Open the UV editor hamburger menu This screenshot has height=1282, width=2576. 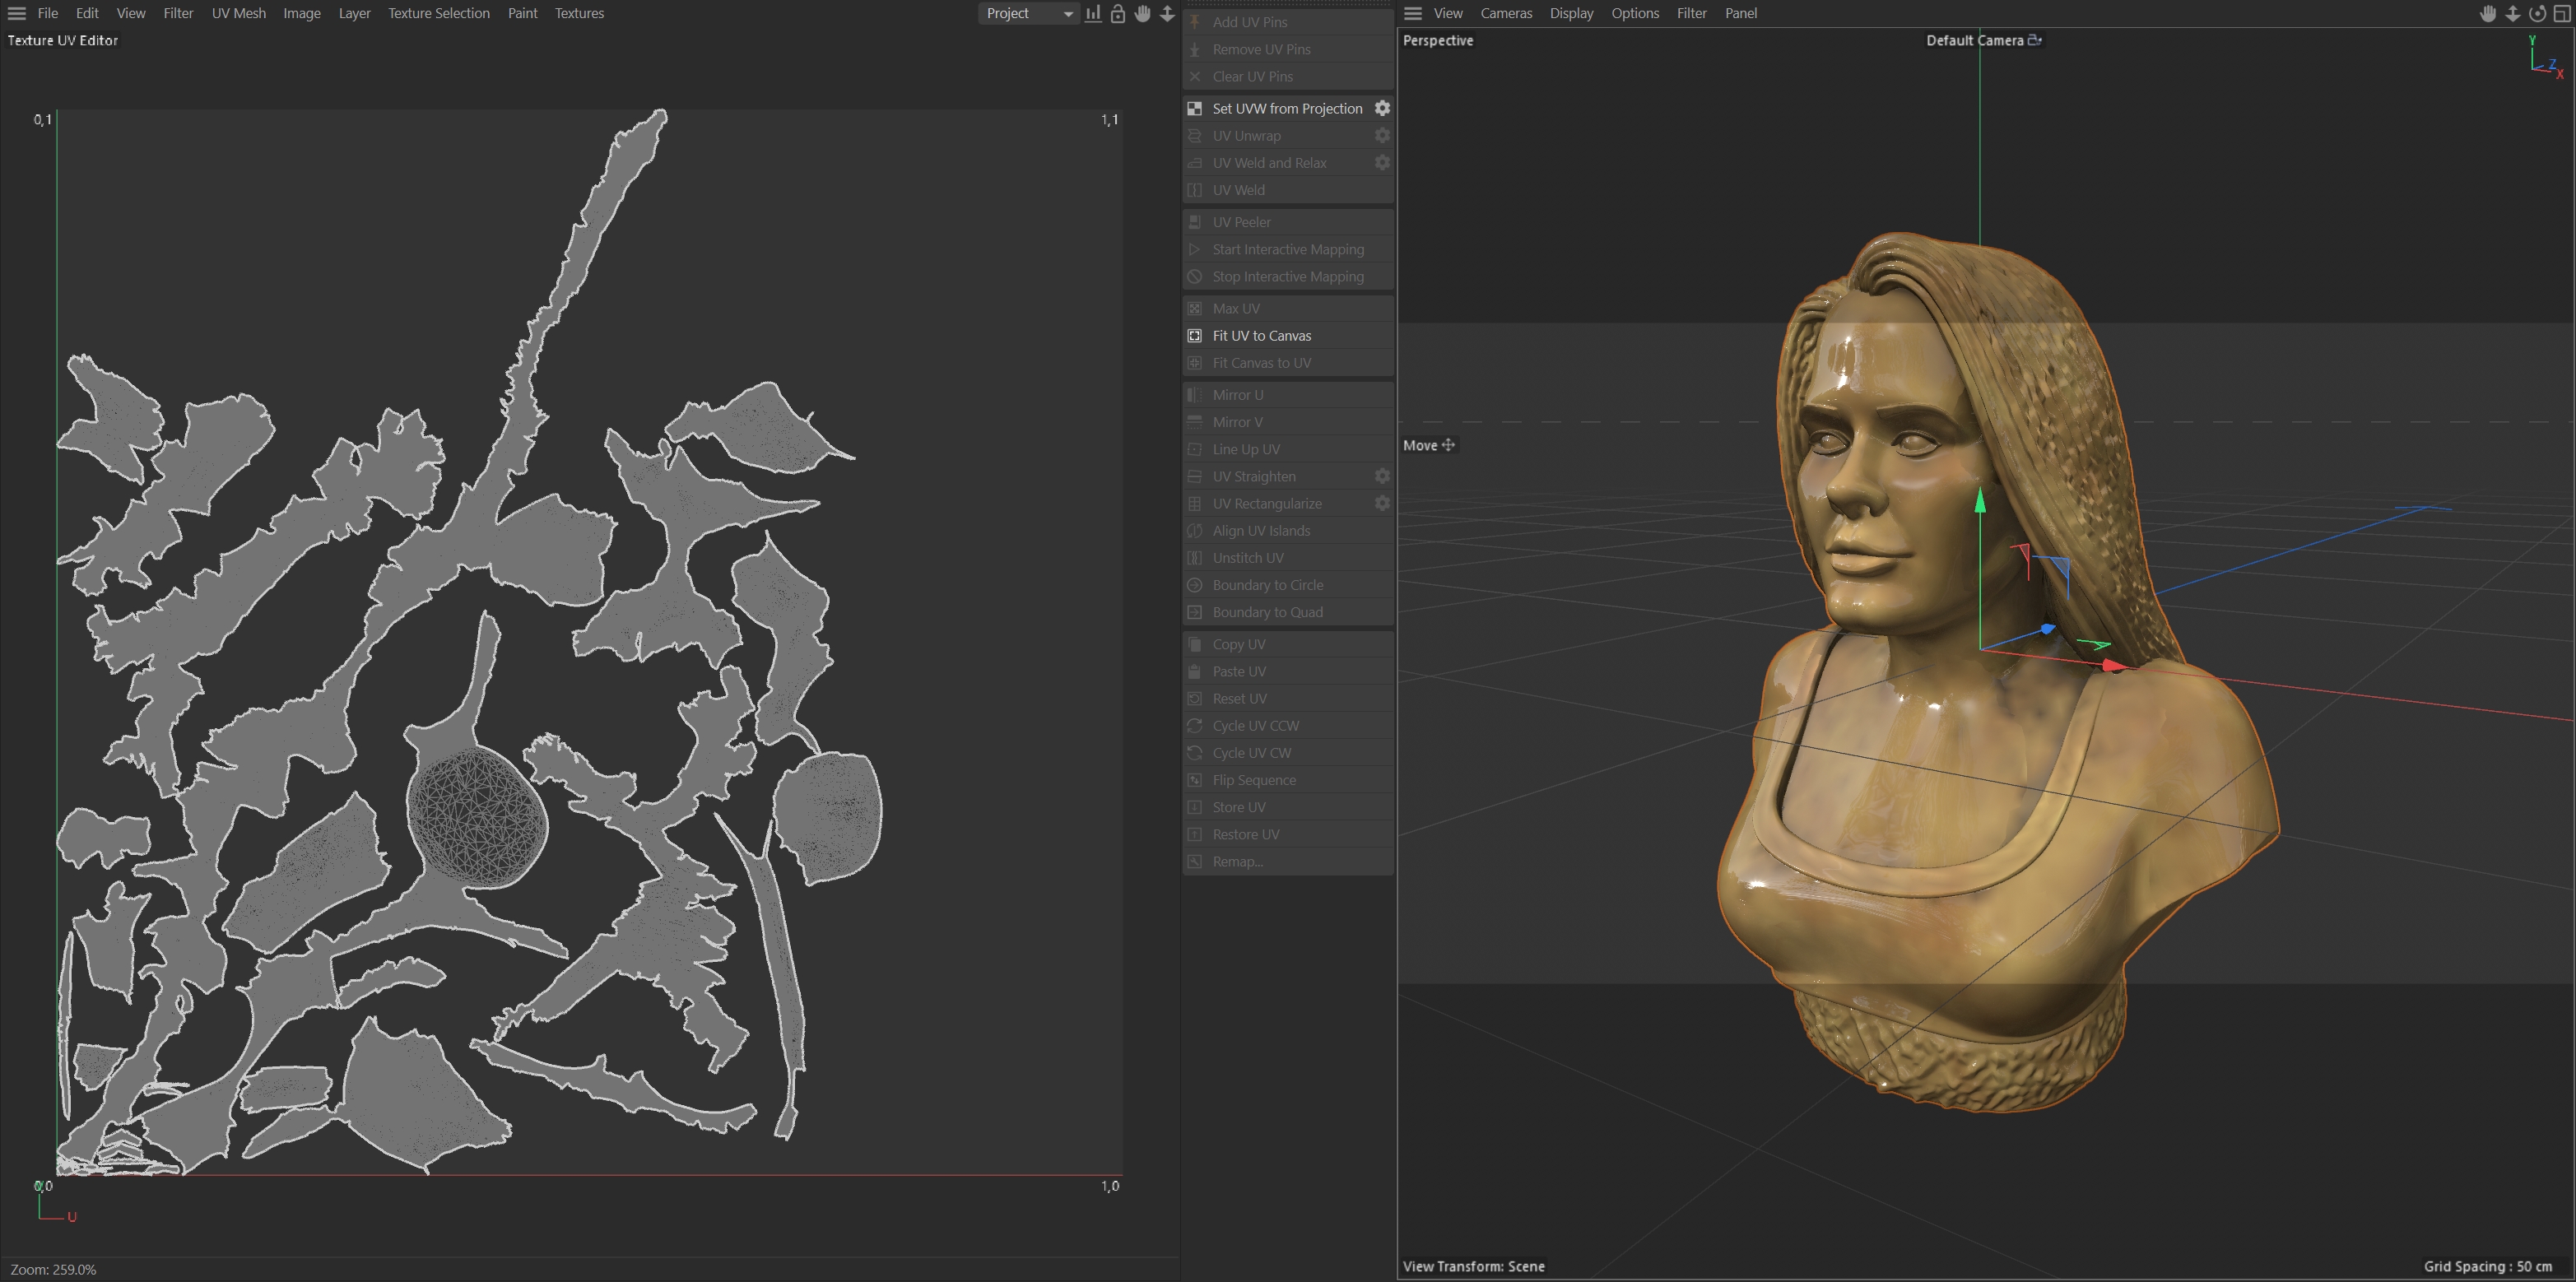[x=16, y=13]
